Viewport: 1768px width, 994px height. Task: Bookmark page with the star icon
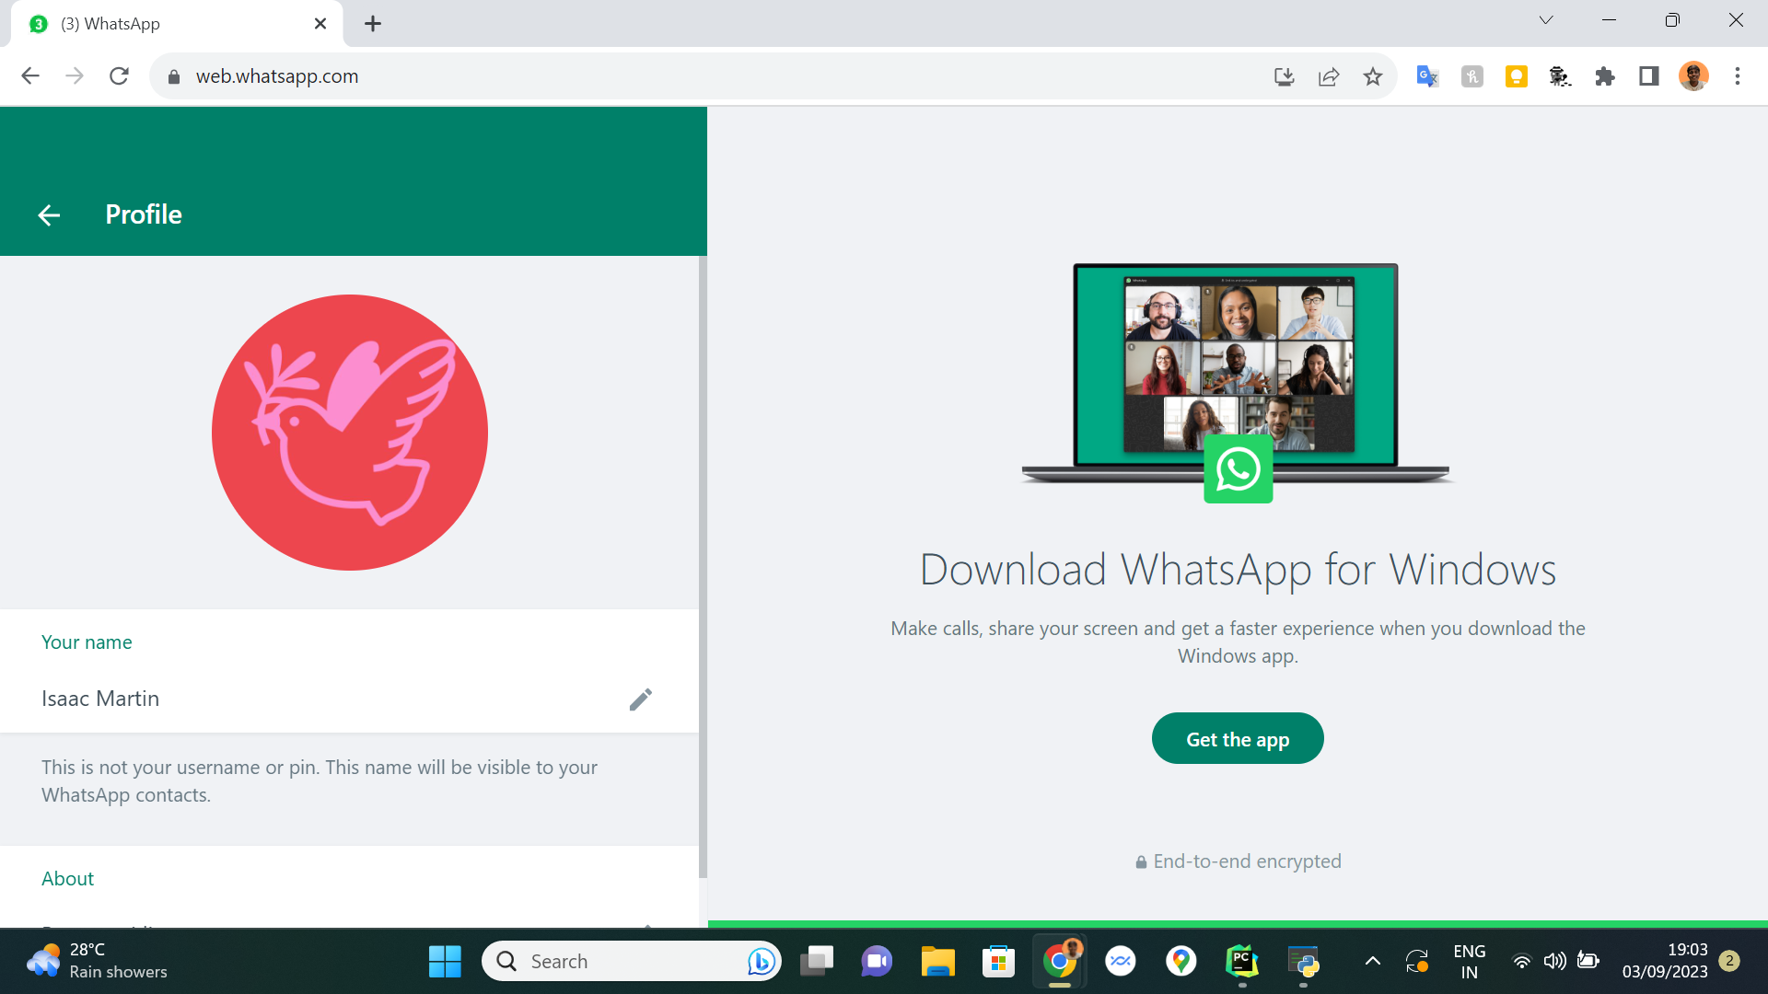[x=1373, y=76]
